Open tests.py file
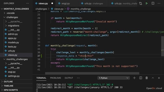This screenshot has width=164, height=92. [16, 47]
